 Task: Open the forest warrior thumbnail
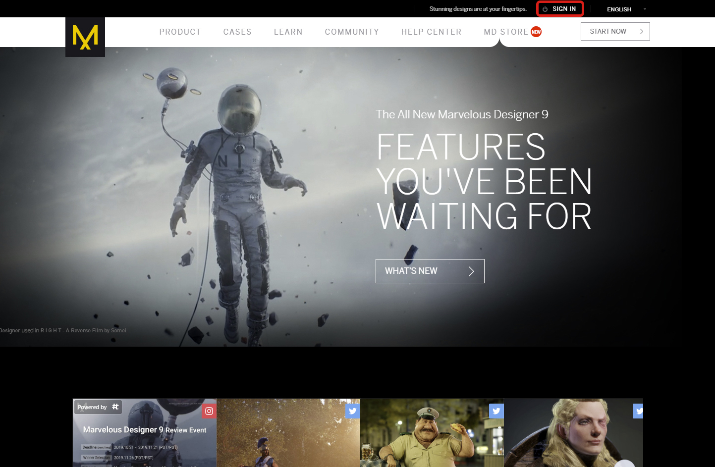[x=288, y=433]
